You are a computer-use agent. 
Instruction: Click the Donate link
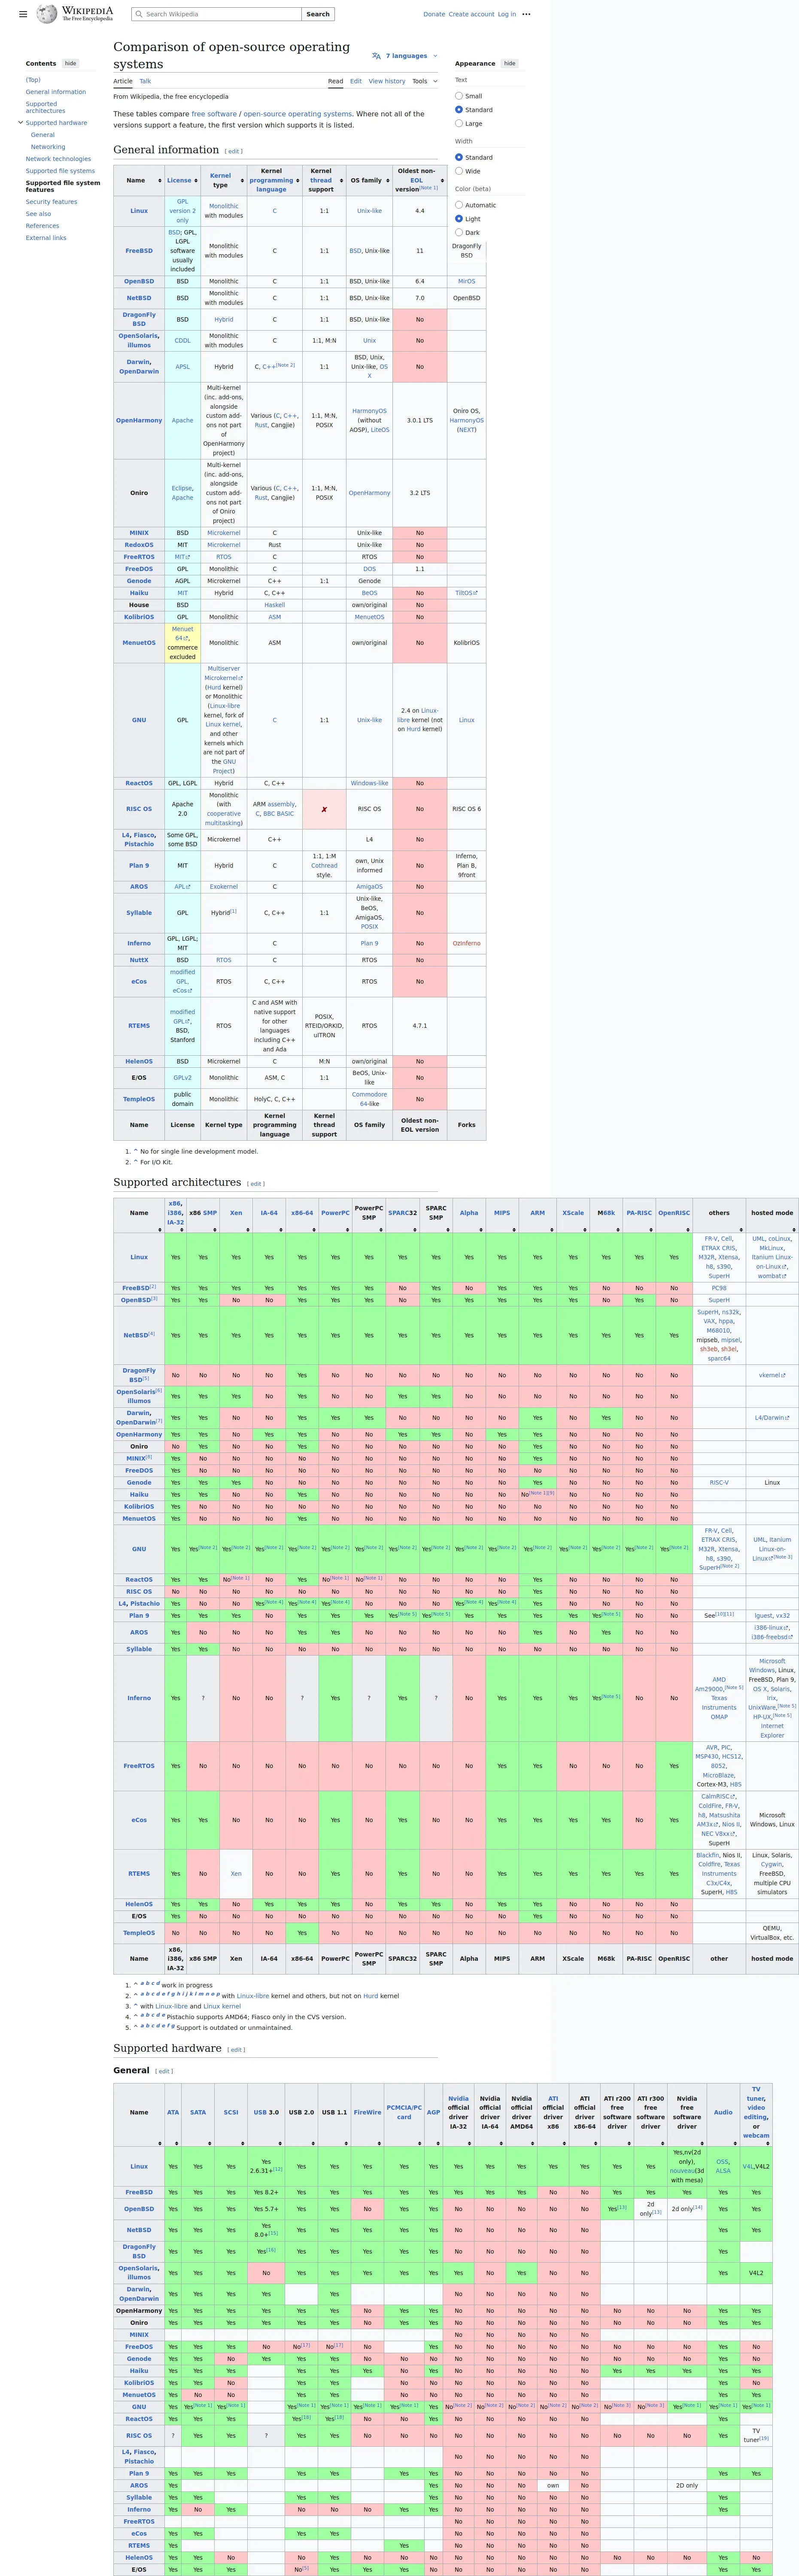434,14
